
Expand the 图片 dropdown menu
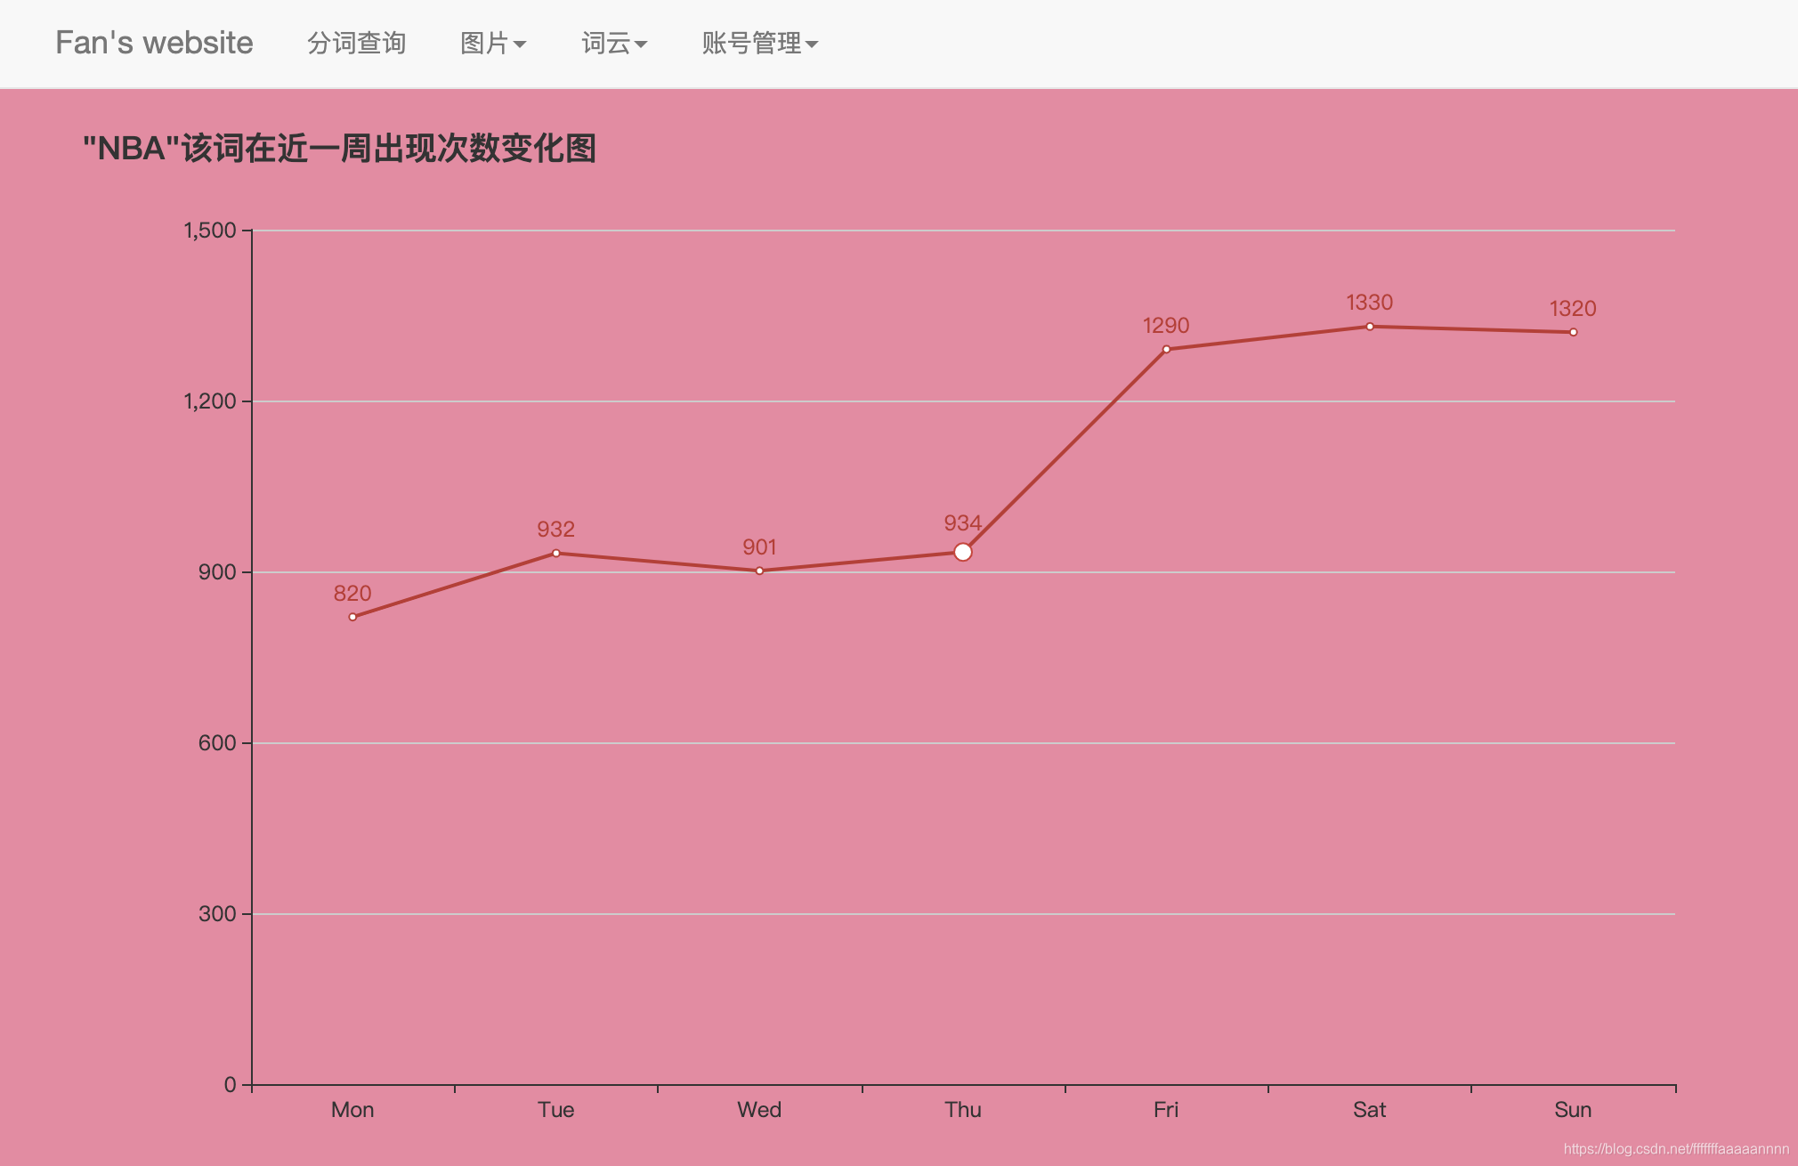click(x=493, y=43)
